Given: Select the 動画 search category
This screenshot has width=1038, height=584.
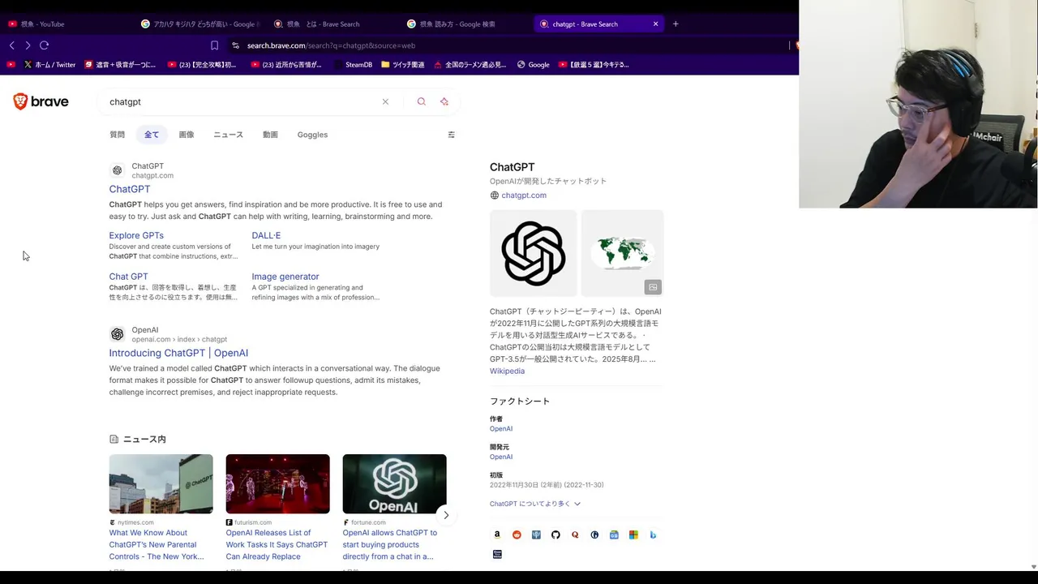Looking at the screenshot, I should click(x=270, y=135).
